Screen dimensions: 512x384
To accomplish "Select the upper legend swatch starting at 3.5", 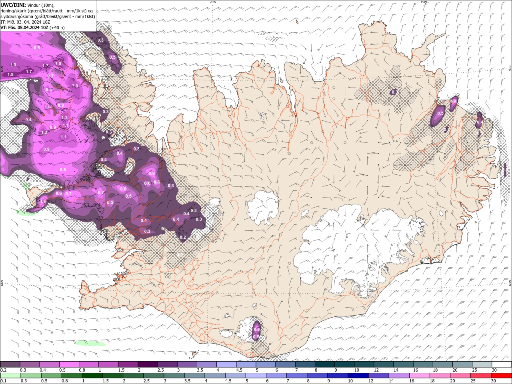I will point(207,364).
